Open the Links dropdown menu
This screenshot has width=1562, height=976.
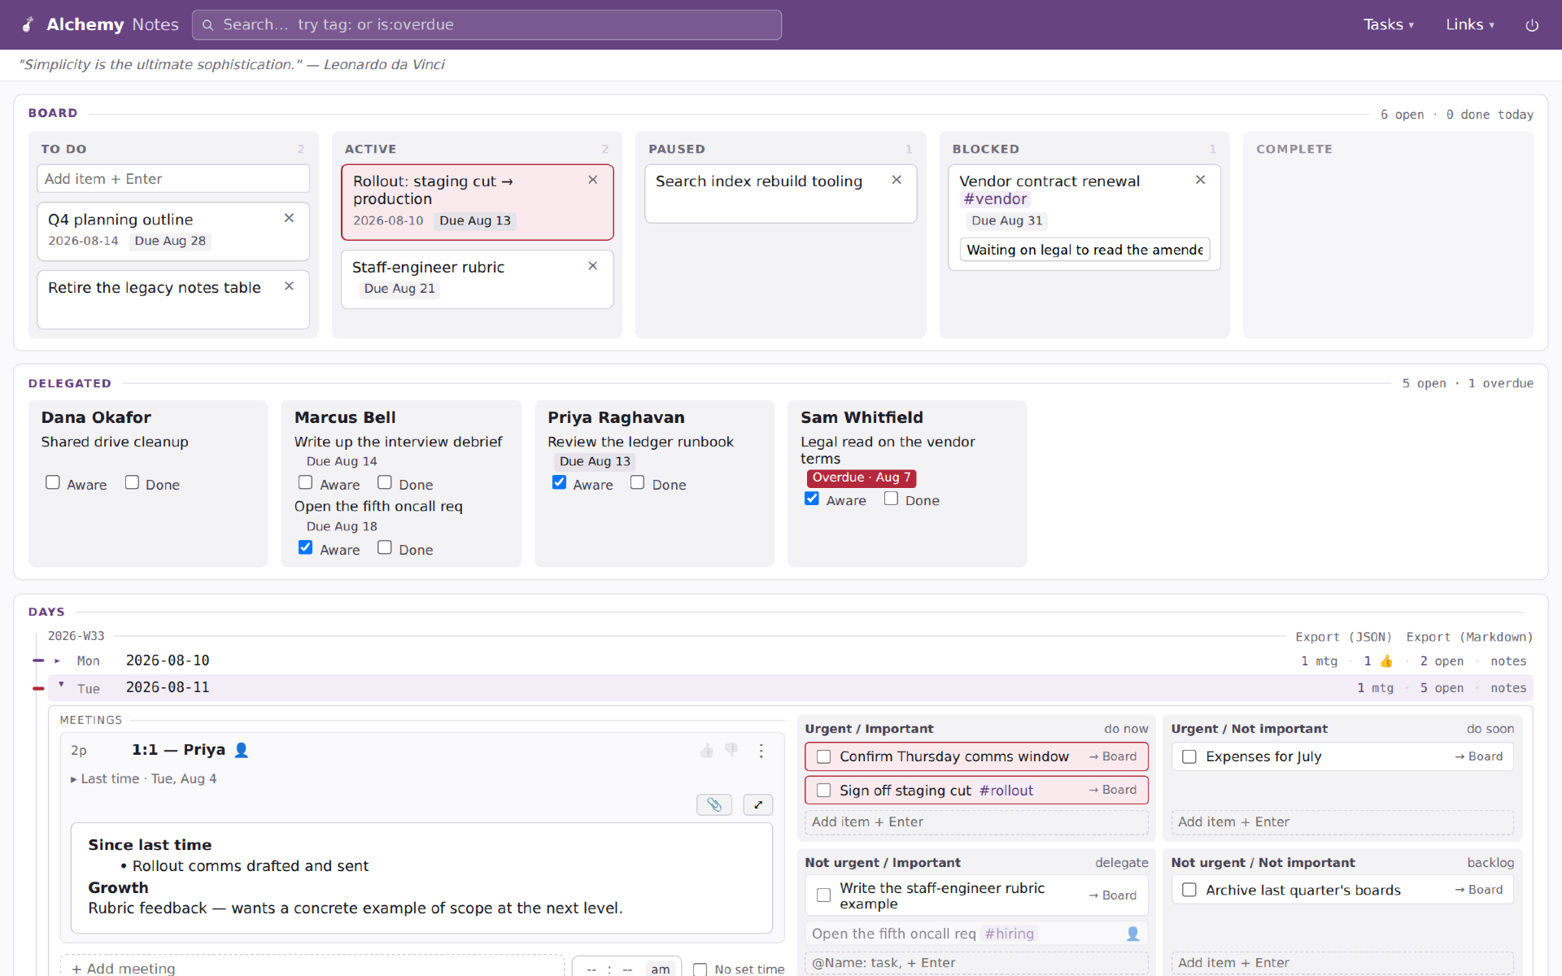coord(1470,24)
